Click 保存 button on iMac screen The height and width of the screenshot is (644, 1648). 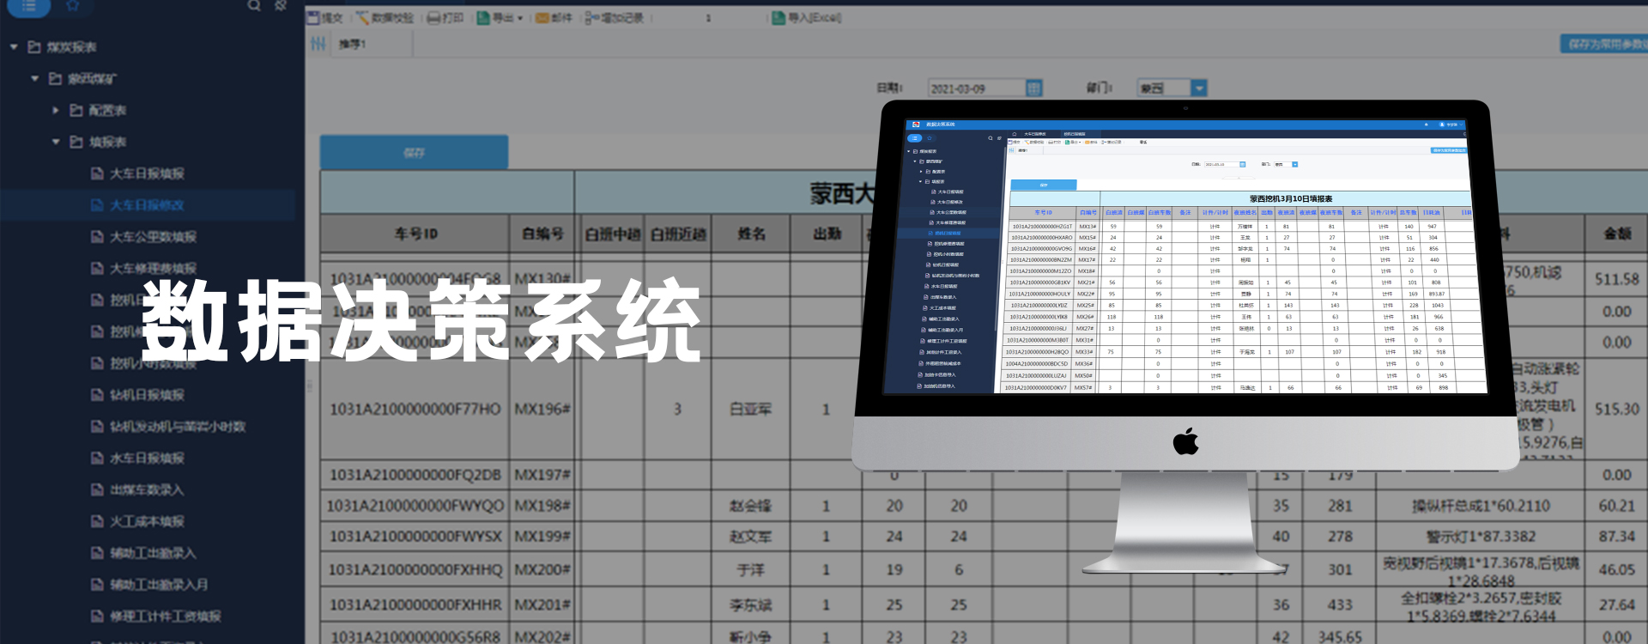pyautogui.click(x=1044, y=185)
